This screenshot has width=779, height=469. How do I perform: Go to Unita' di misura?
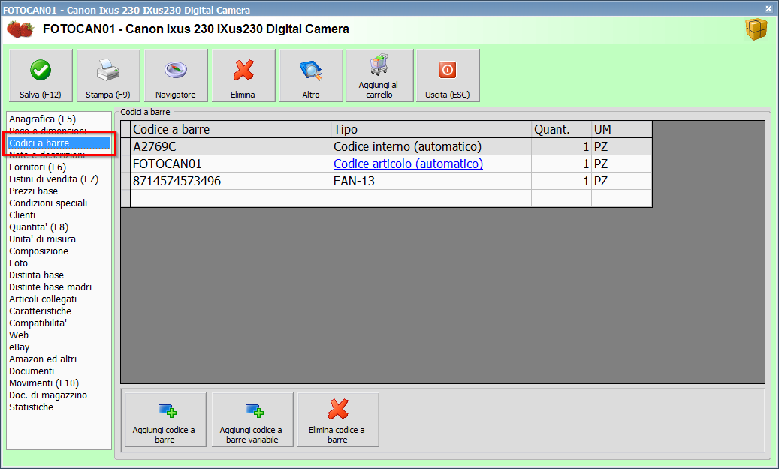point(42,239)
